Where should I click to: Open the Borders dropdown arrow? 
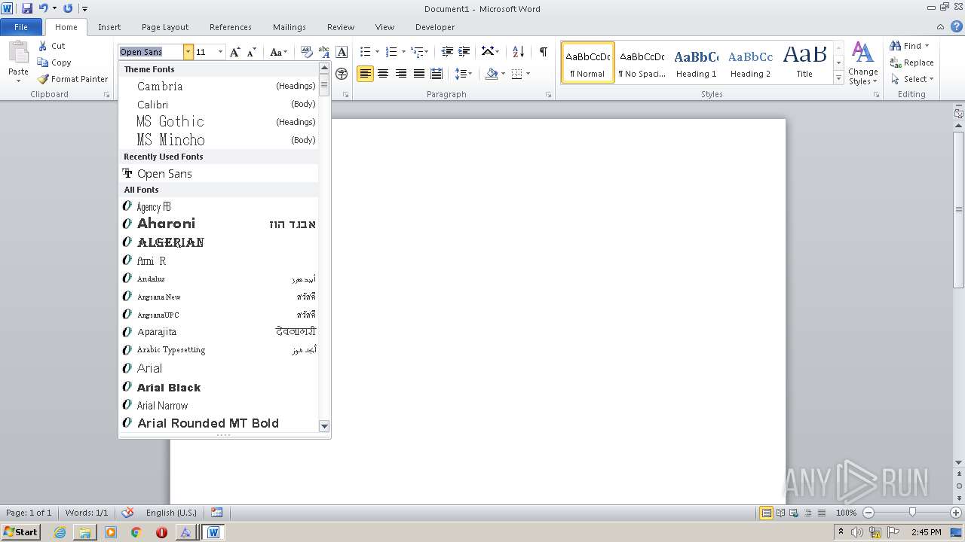click(528, 74)
